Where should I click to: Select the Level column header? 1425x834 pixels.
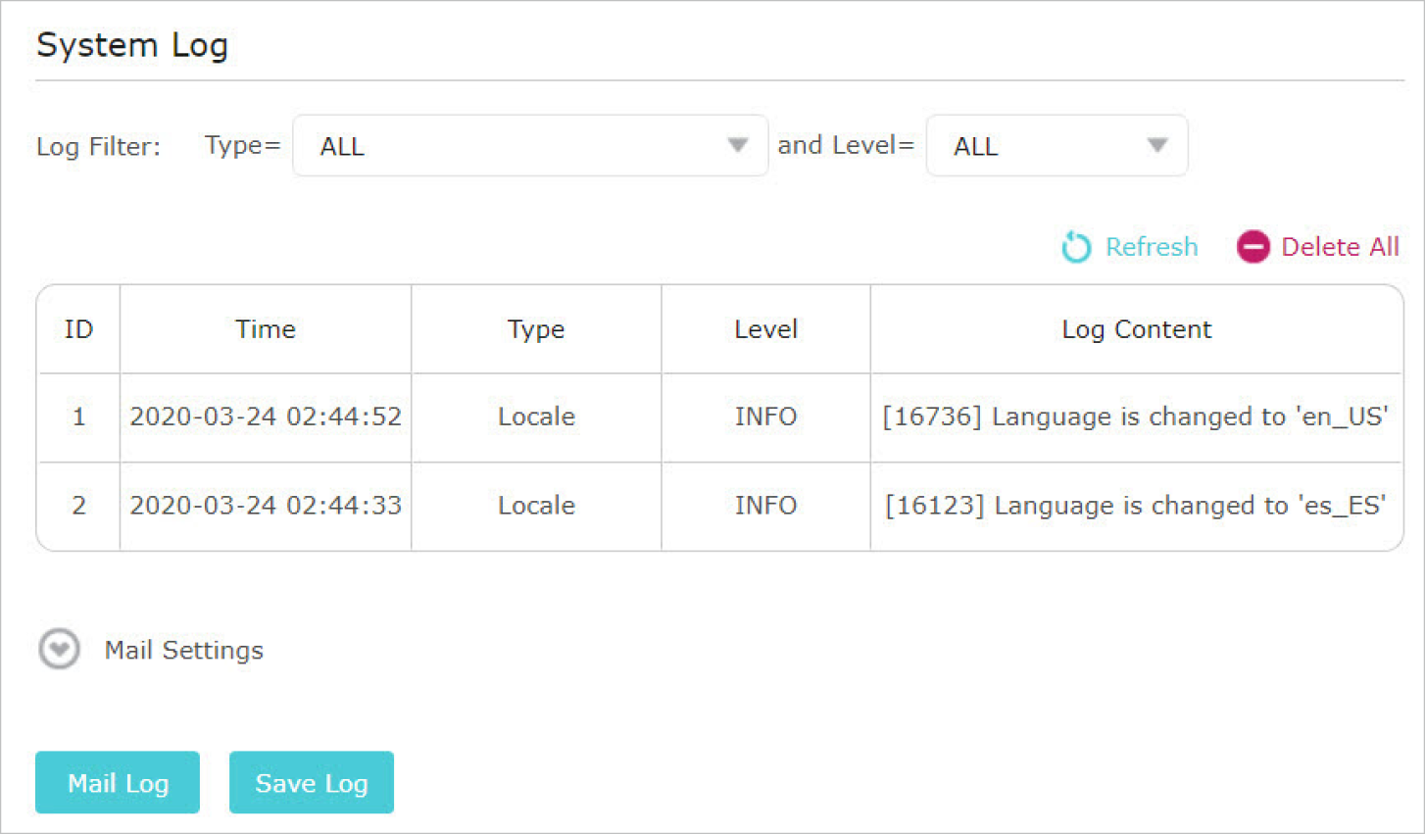coord(765,329)
